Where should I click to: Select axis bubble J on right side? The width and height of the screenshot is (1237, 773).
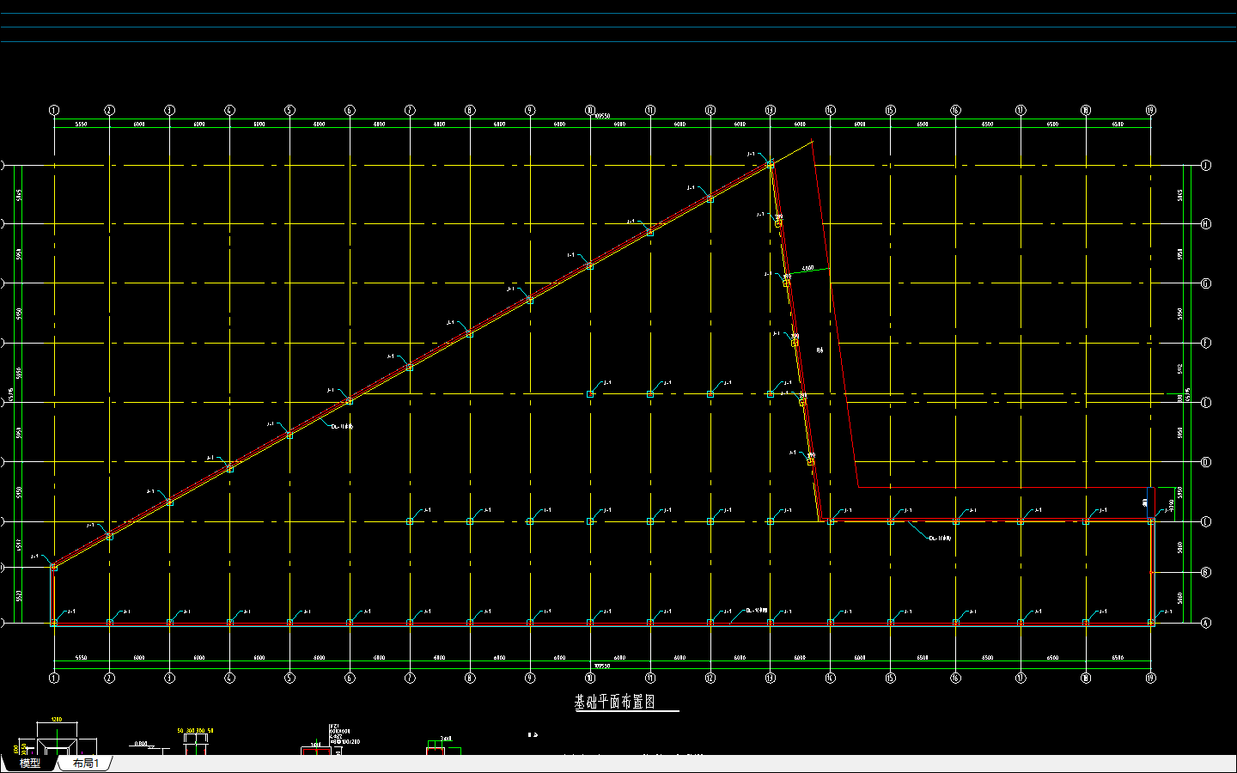point(1206,165)
